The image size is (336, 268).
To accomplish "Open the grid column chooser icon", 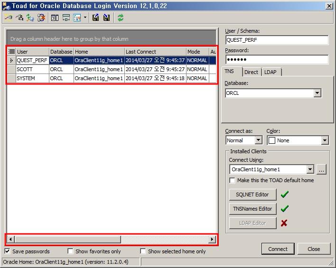I will pos(11,52).
